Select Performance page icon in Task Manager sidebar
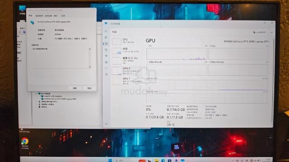The height and width of the screenshot is (162, 289). click(x=106, y=44)
